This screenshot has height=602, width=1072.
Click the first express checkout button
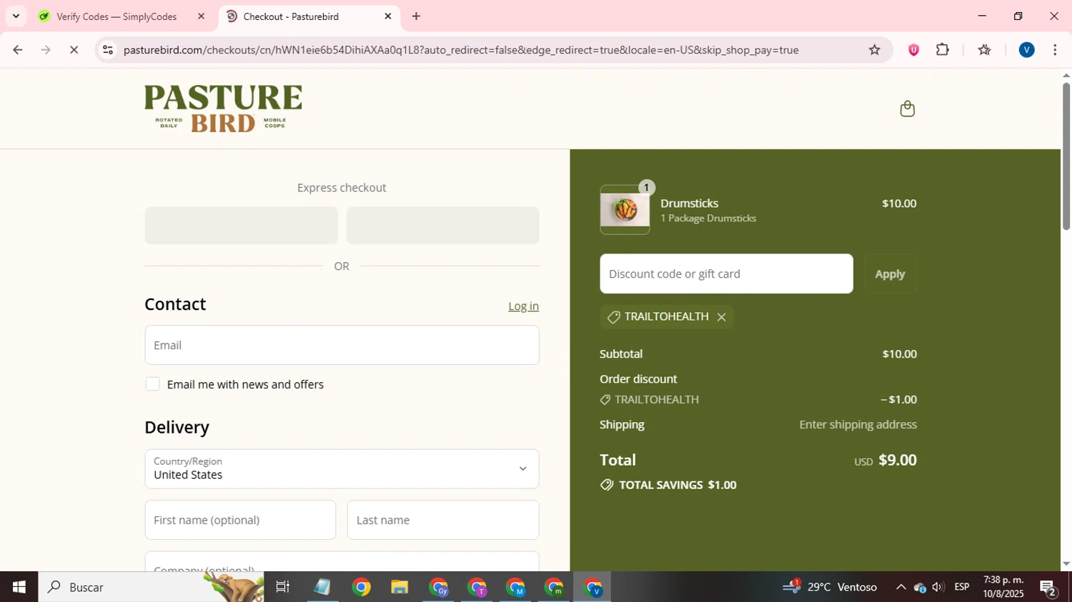pyautogui.click(x=241, y=226)
